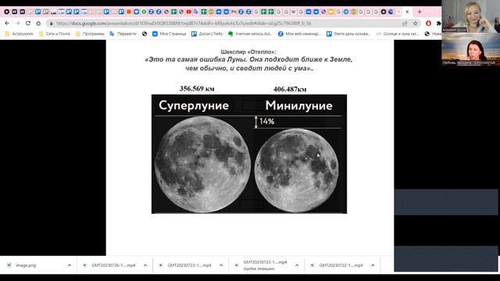Image resolution: width=500 pixels, height=281 pixels.
Task: Click the browser forward arrow
Action: (17, 23)
